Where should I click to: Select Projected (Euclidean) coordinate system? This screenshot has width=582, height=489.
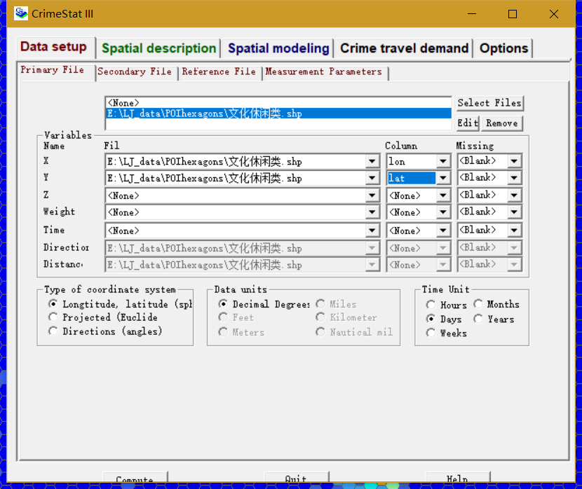[x=53, y=317]
